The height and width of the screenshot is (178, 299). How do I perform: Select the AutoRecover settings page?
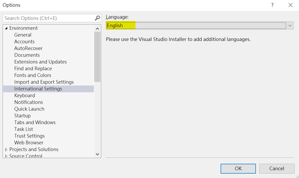tap(29, 48)
